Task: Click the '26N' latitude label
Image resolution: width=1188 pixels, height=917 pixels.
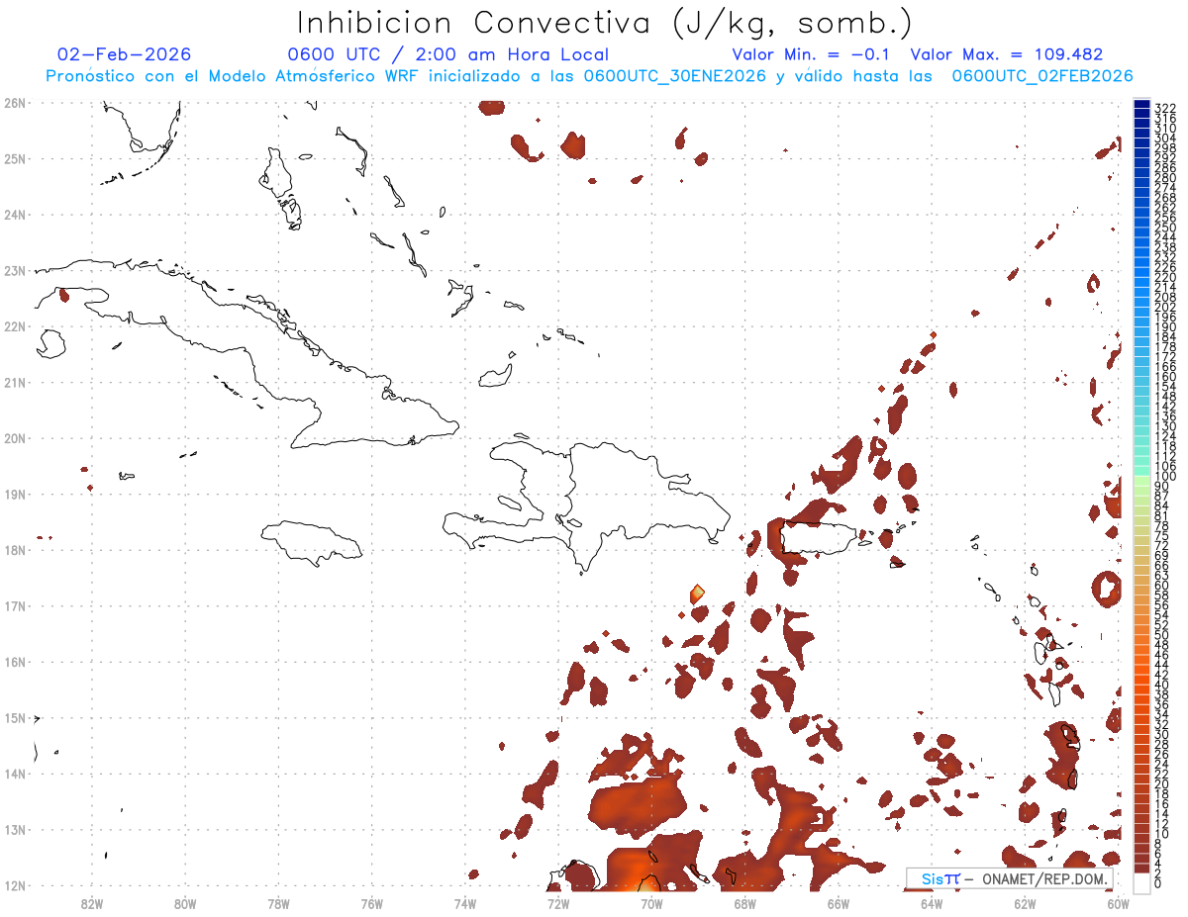Action: pyautogui.click(x=14, y=103)
